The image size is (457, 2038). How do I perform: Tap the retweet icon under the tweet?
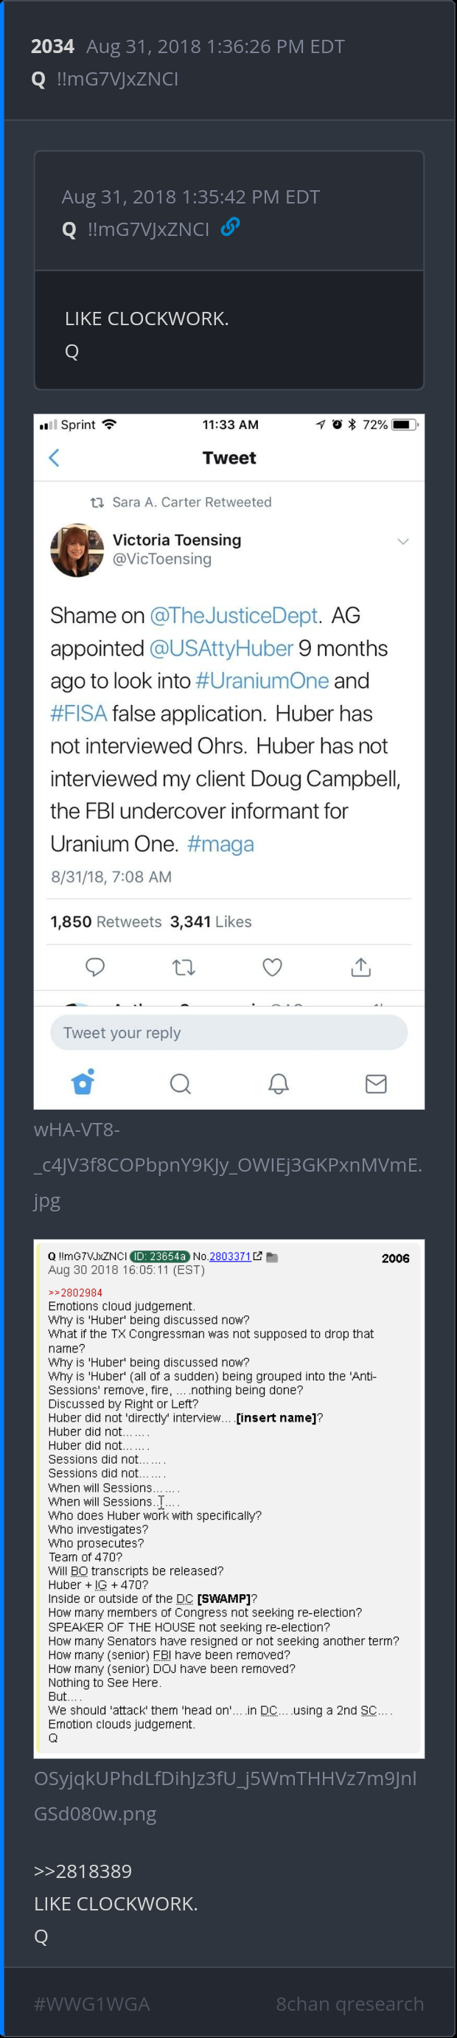click(x=184, y=967)
